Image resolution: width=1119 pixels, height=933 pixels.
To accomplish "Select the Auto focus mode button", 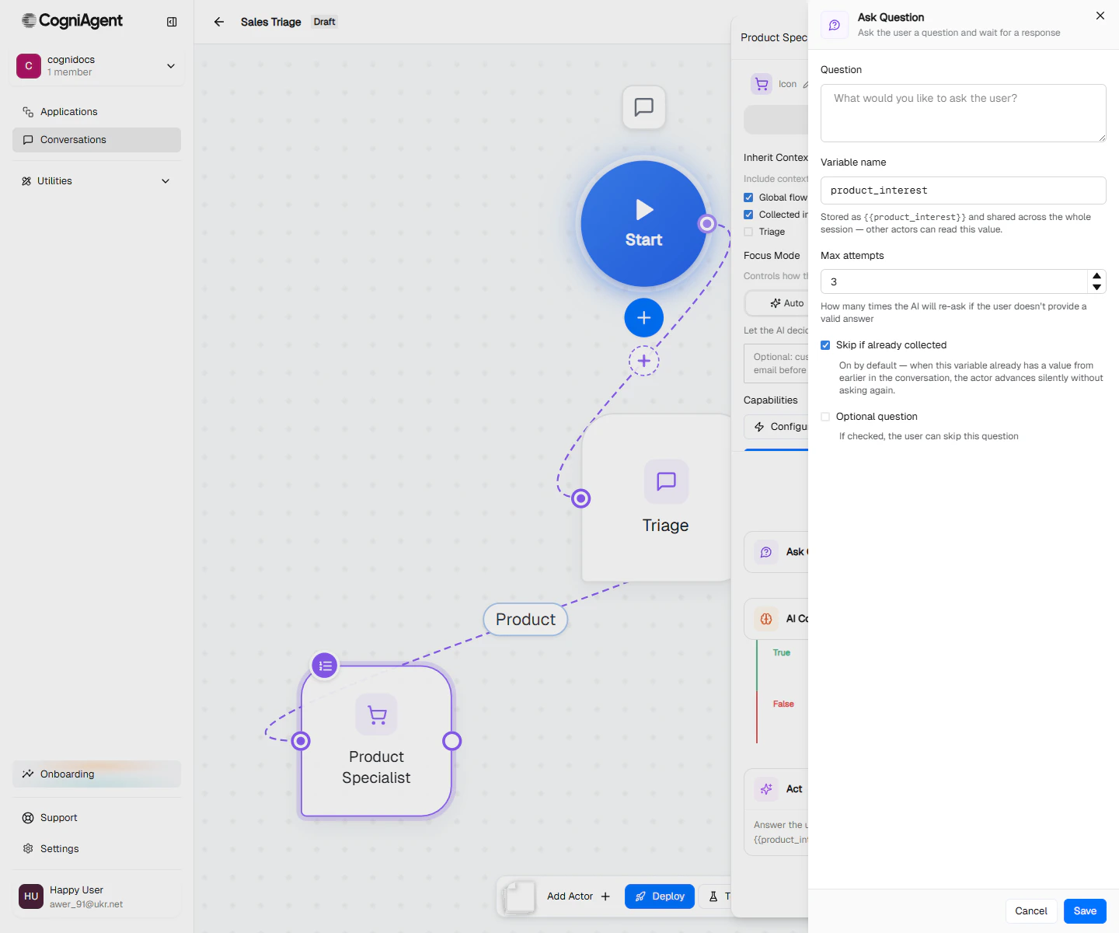I will (777, 303).
